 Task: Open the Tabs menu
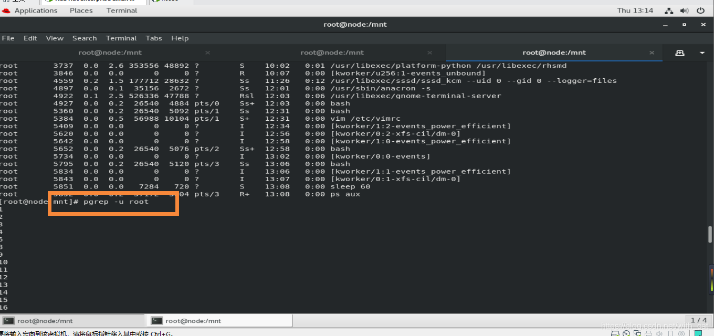click(x=154, y=38)
